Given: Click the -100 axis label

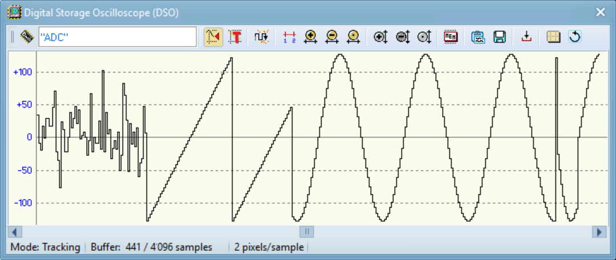Looking at the screenshot, I should (x=22, y=203).
